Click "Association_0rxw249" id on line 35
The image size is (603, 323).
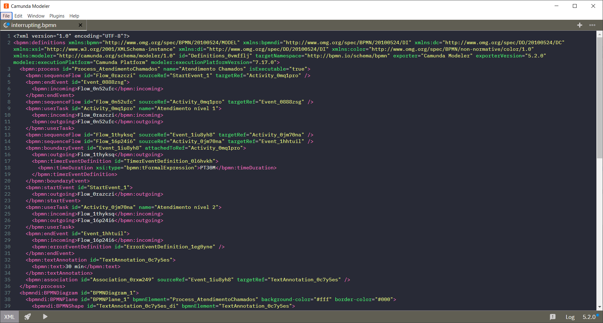[x=122, y=279]
